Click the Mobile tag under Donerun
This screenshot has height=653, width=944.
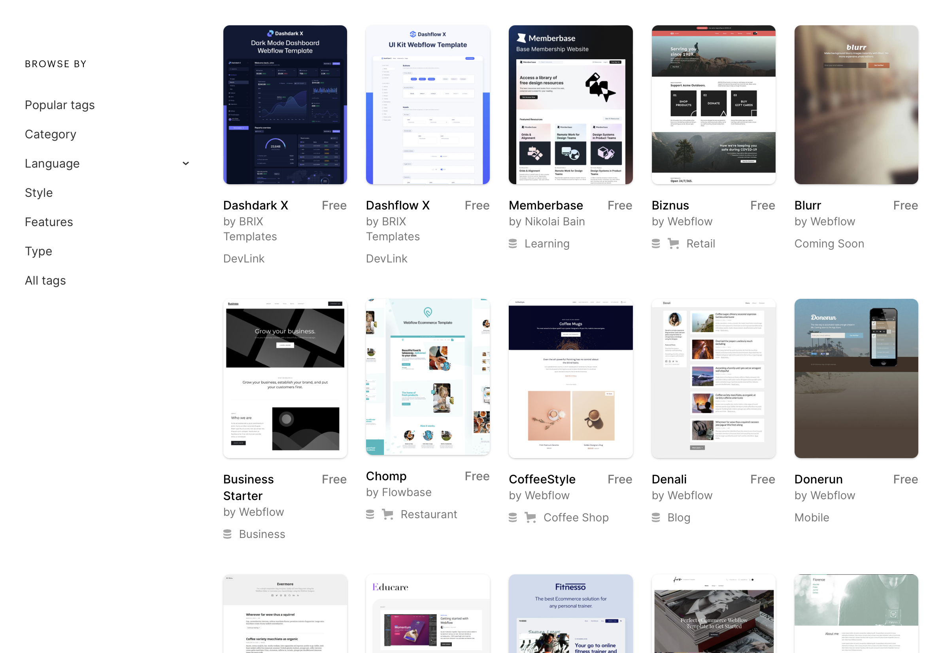point(812,518)
